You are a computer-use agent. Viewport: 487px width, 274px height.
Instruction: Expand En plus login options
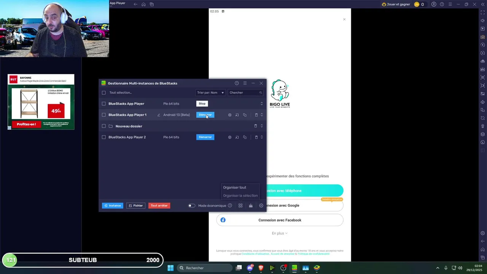280,233
